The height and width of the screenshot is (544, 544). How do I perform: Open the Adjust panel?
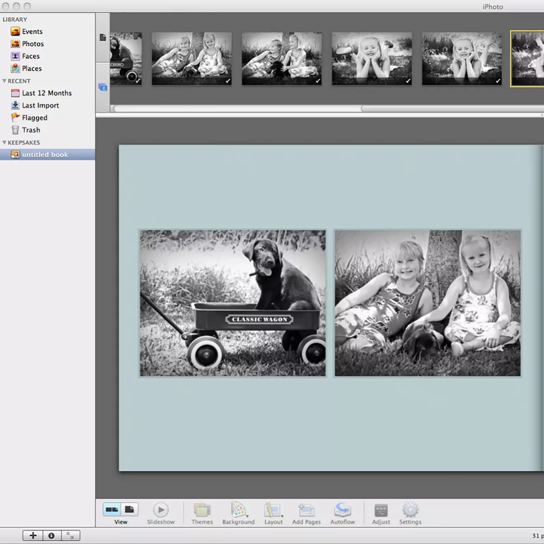click(381, 514)
